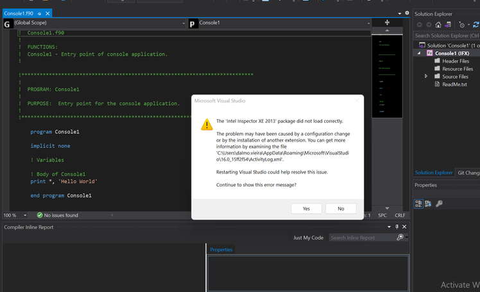Click the Property Pages wrench icon

pos(439,204)
